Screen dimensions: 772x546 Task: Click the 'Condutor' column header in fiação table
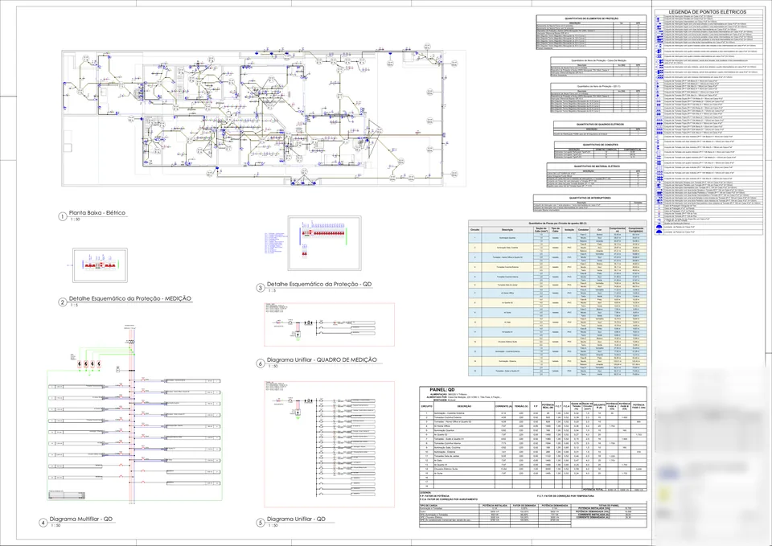click(x=584, y=229)
